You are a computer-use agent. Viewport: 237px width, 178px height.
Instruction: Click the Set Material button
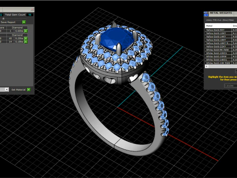[x=18, y=89]
